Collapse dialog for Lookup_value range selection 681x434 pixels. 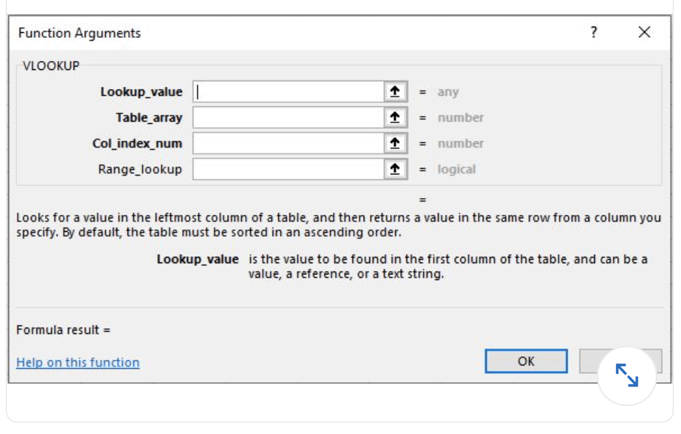click(x=395, y=92)
